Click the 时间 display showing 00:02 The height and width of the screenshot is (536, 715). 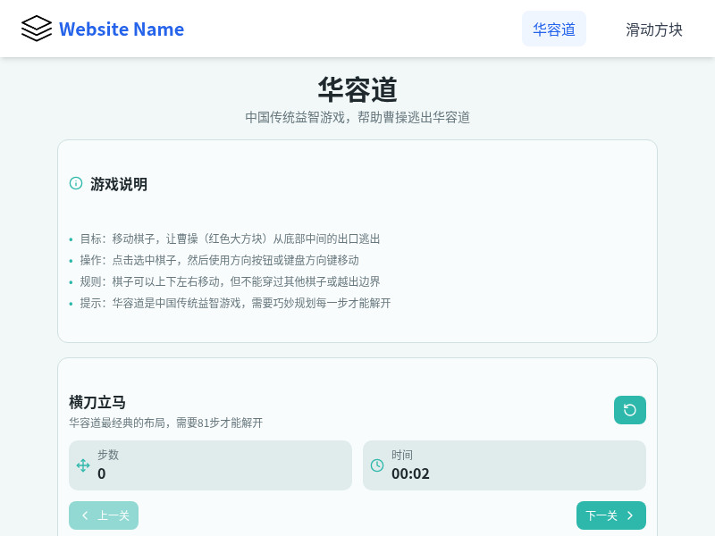[x=504, y=465]
